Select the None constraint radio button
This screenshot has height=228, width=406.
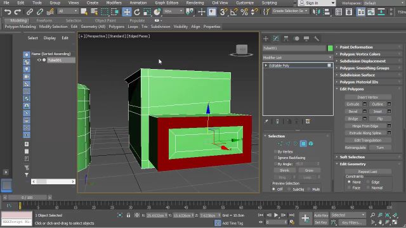[x=349, y=182]
